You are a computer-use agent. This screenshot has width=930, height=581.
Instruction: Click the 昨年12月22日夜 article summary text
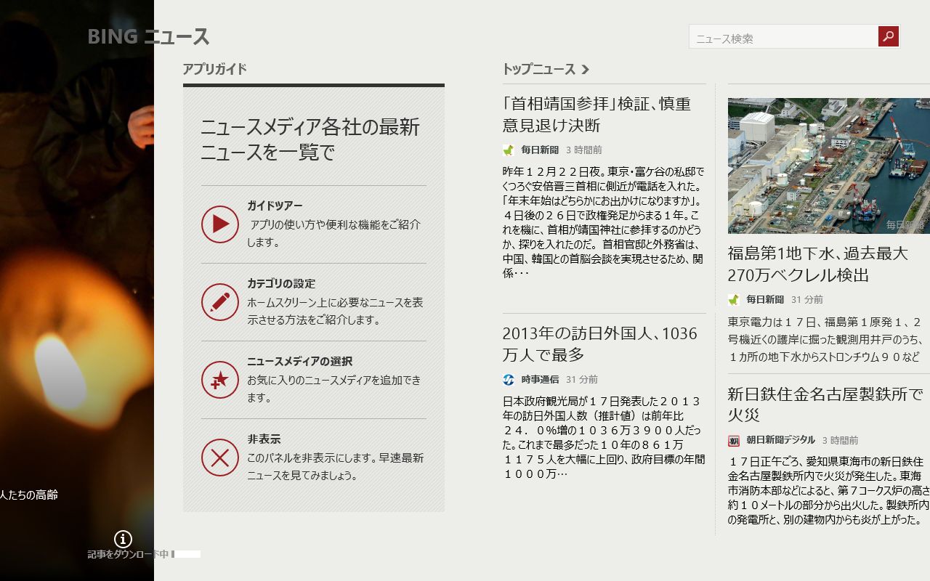click(603, 222)
